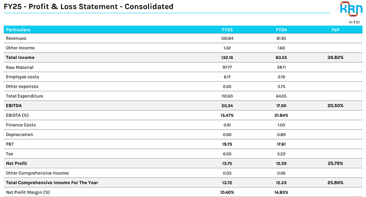Click Total Comprehensive Income For The Year
366x197 pixels.
52,183
